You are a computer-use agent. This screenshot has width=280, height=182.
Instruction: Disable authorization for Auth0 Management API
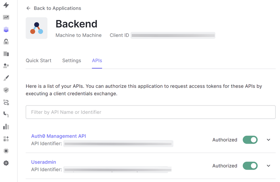pyautogui.click(x=250, y=140)
